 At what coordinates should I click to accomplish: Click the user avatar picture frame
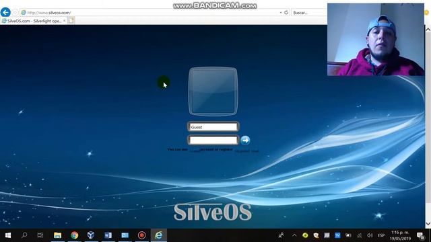click(213, 91)
